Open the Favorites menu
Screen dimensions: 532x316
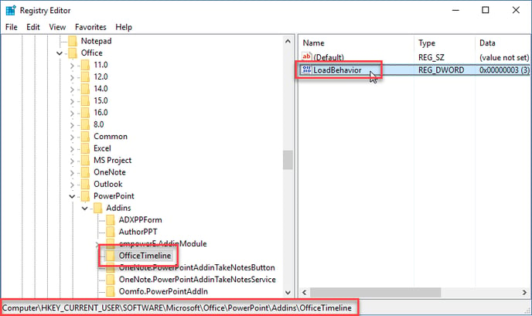pos(90,27)
